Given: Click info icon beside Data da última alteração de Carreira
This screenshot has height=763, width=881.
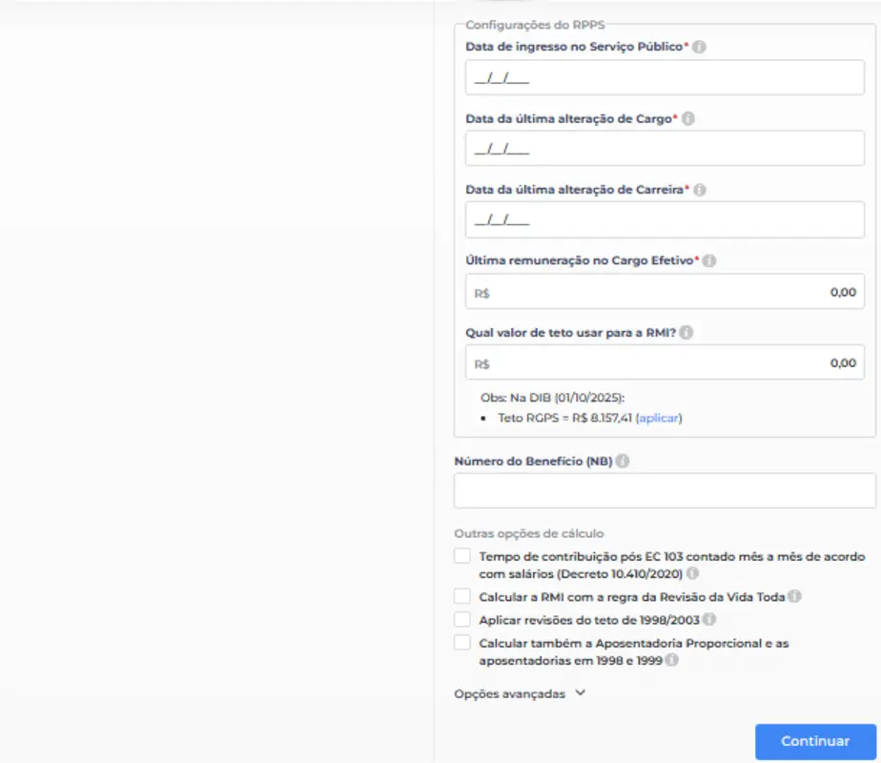Looking at the screenshot, I should click(x=699, y=190).
